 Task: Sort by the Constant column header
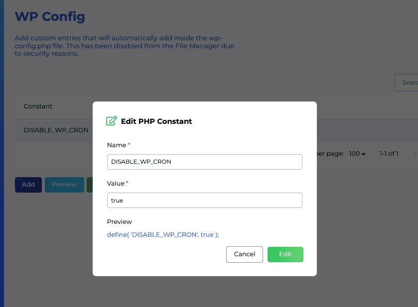38,106
